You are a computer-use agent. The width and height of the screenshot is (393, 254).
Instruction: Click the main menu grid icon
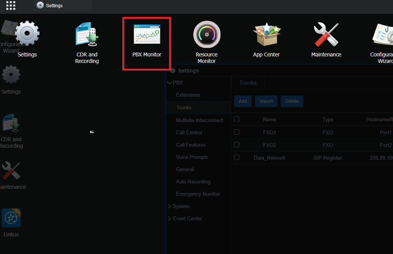(11, 5)
